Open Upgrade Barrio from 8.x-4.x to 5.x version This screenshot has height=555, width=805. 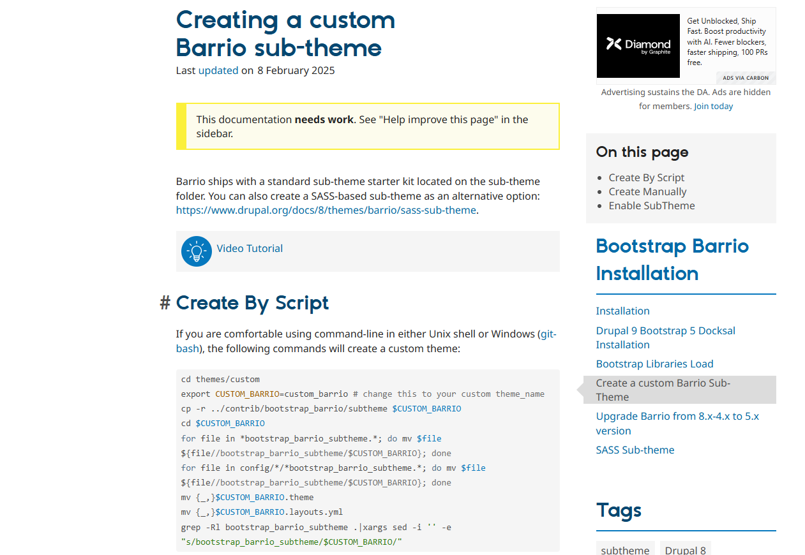[677, 424]
